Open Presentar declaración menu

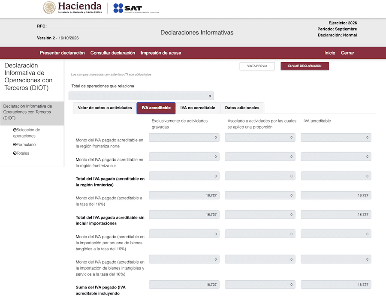62,53
